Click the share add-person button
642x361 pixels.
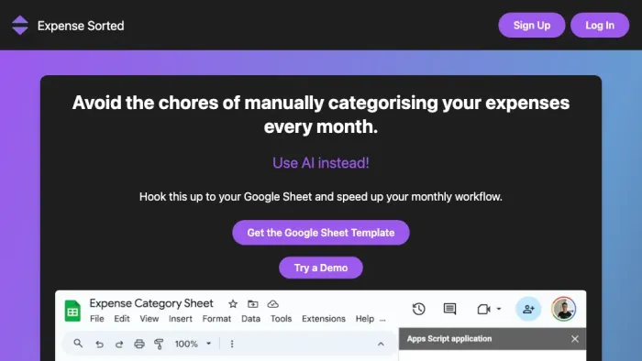pyautogui.click(x=528, y=309)
